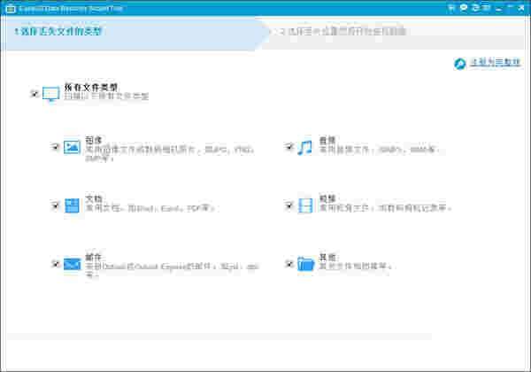The image size is (531, 372).
Task: Click the 其他 label text
Action: coord(327,257)
